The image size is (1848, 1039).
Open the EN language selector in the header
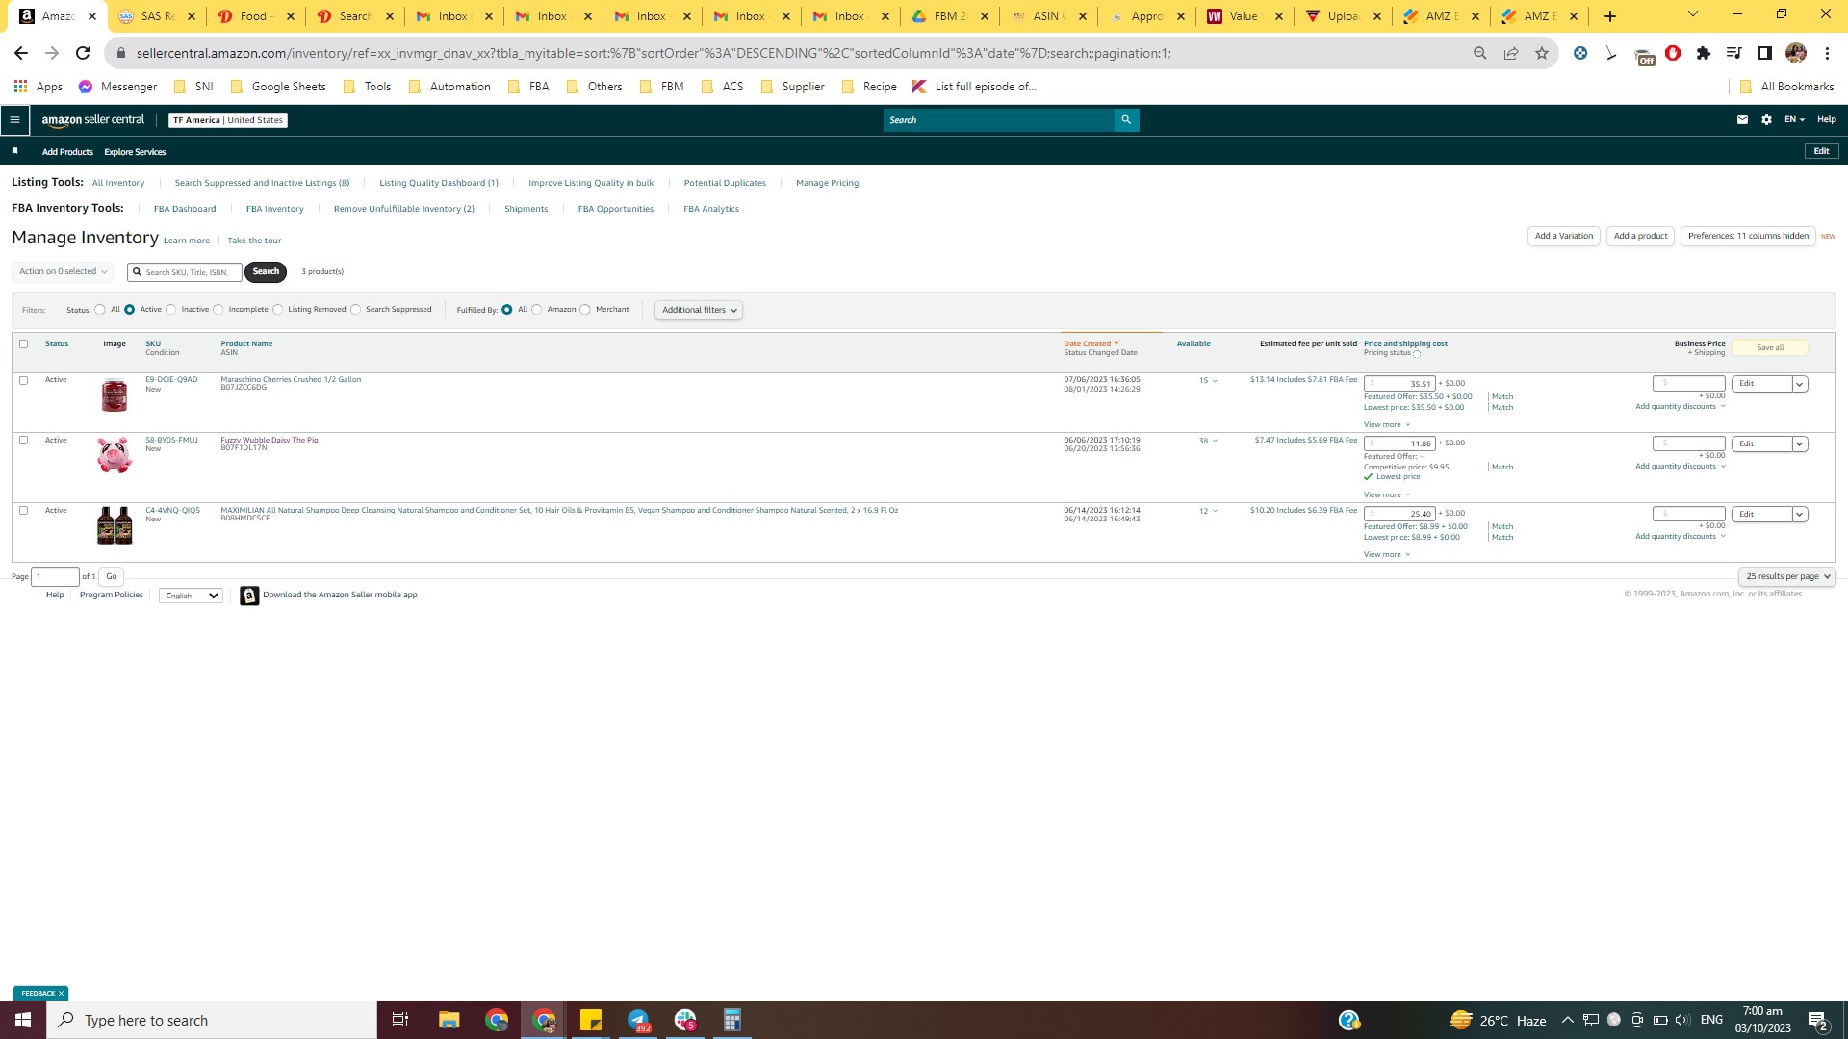pos(1794,120)
